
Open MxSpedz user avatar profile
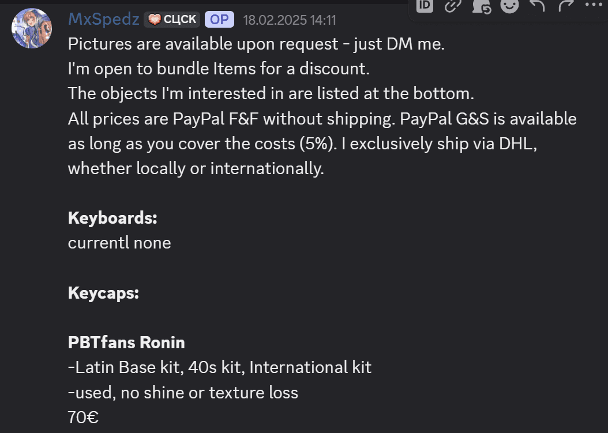pos(32,28)
